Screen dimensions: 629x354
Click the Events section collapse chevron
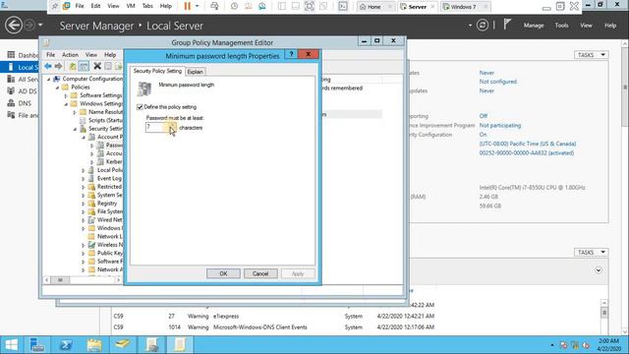599,270
